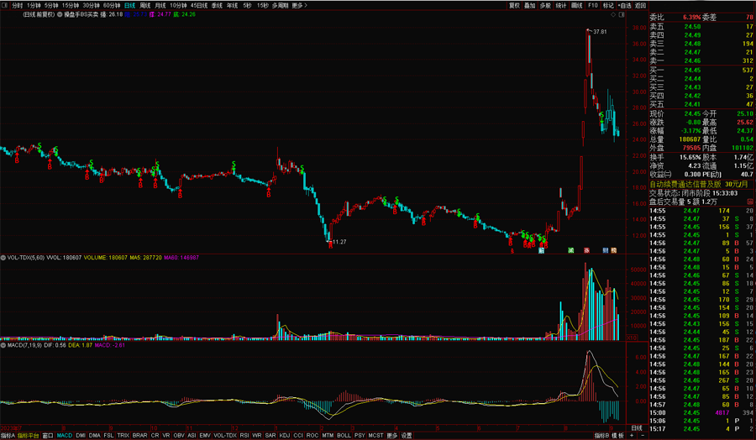Open the F10 company info
Viewport: 756px width, 440px height.
tap(592, 5)
